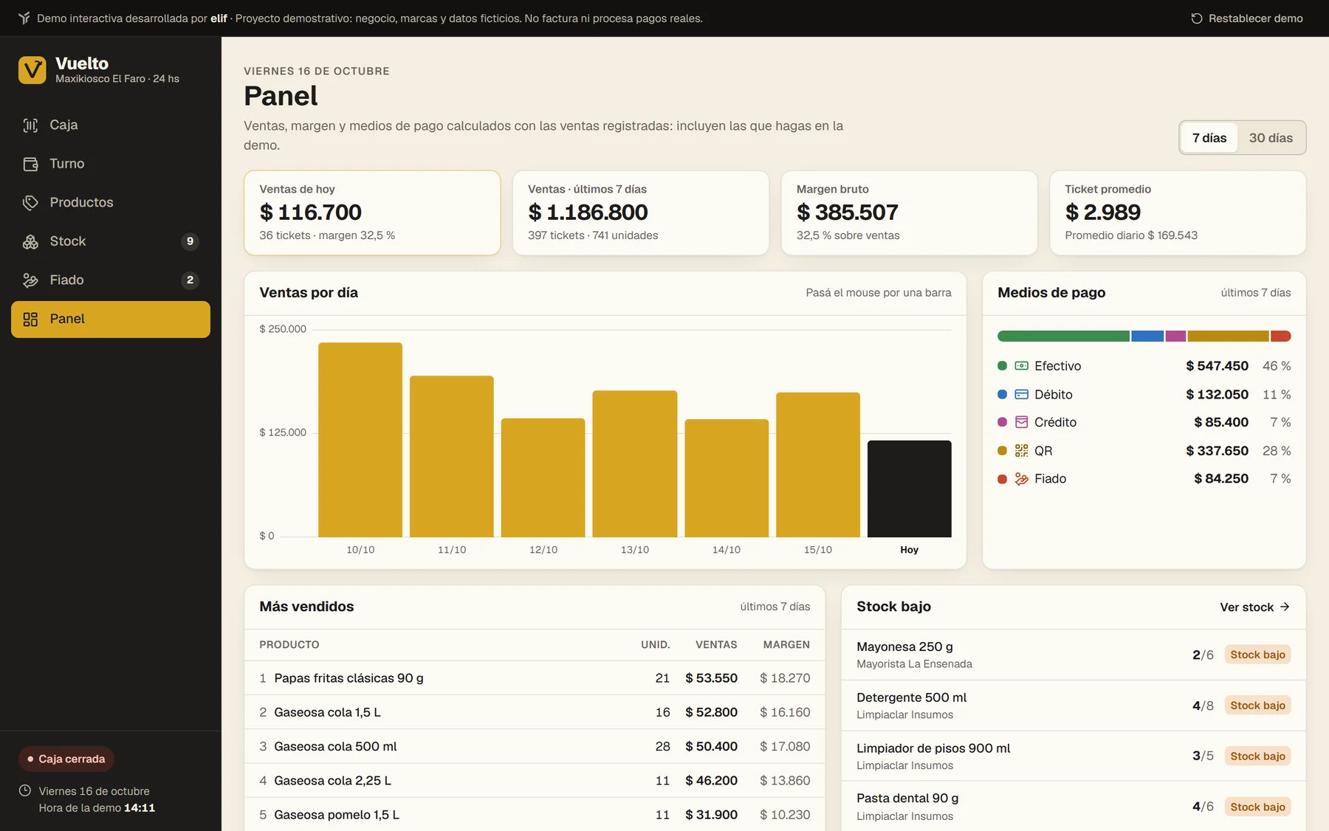The width and height of the screenshot is (1329, 831).
Task: Click the black Hoy bar in chart
Action: click(x=909, y=489)
